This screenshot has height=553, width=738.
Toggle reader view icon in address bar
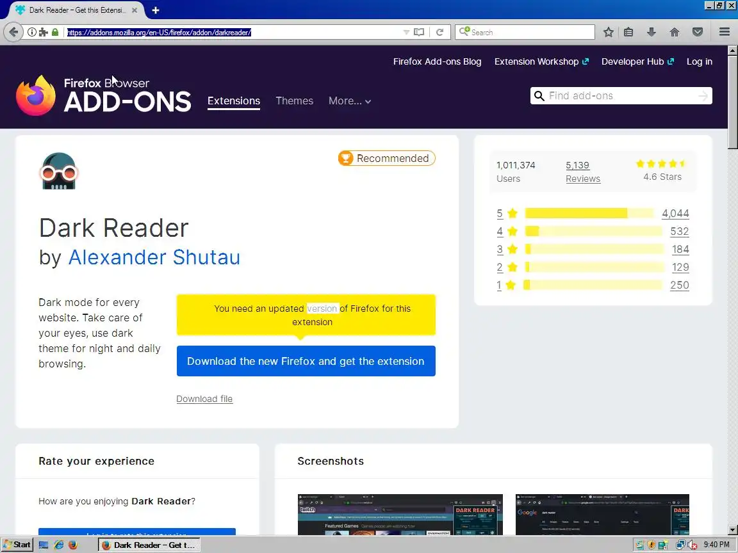[x=419, y=32]
